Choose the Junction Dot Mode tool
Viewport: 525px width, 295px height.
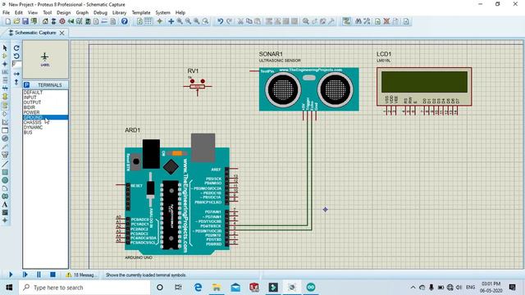pos(5,64)
